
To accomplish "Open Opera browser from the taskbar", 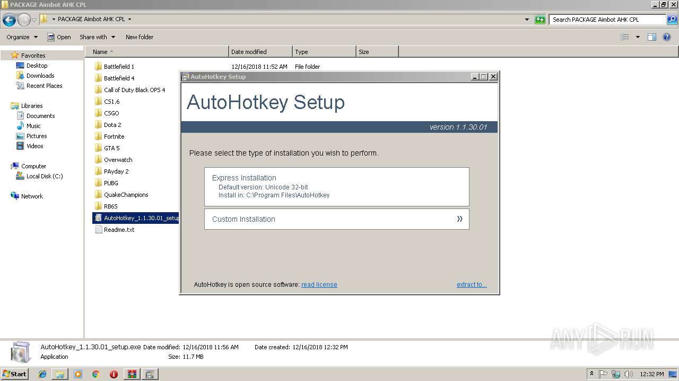I will tap(114, 374).
